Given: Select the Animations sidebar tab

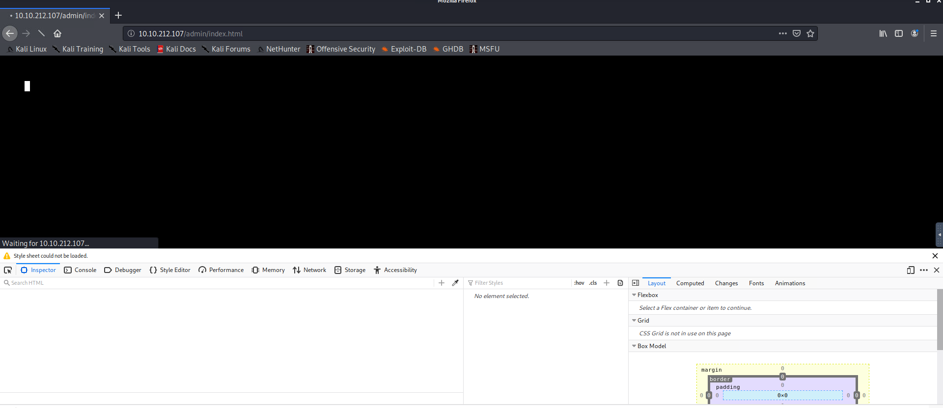Looking at the screenshot, I should [790, 283].
